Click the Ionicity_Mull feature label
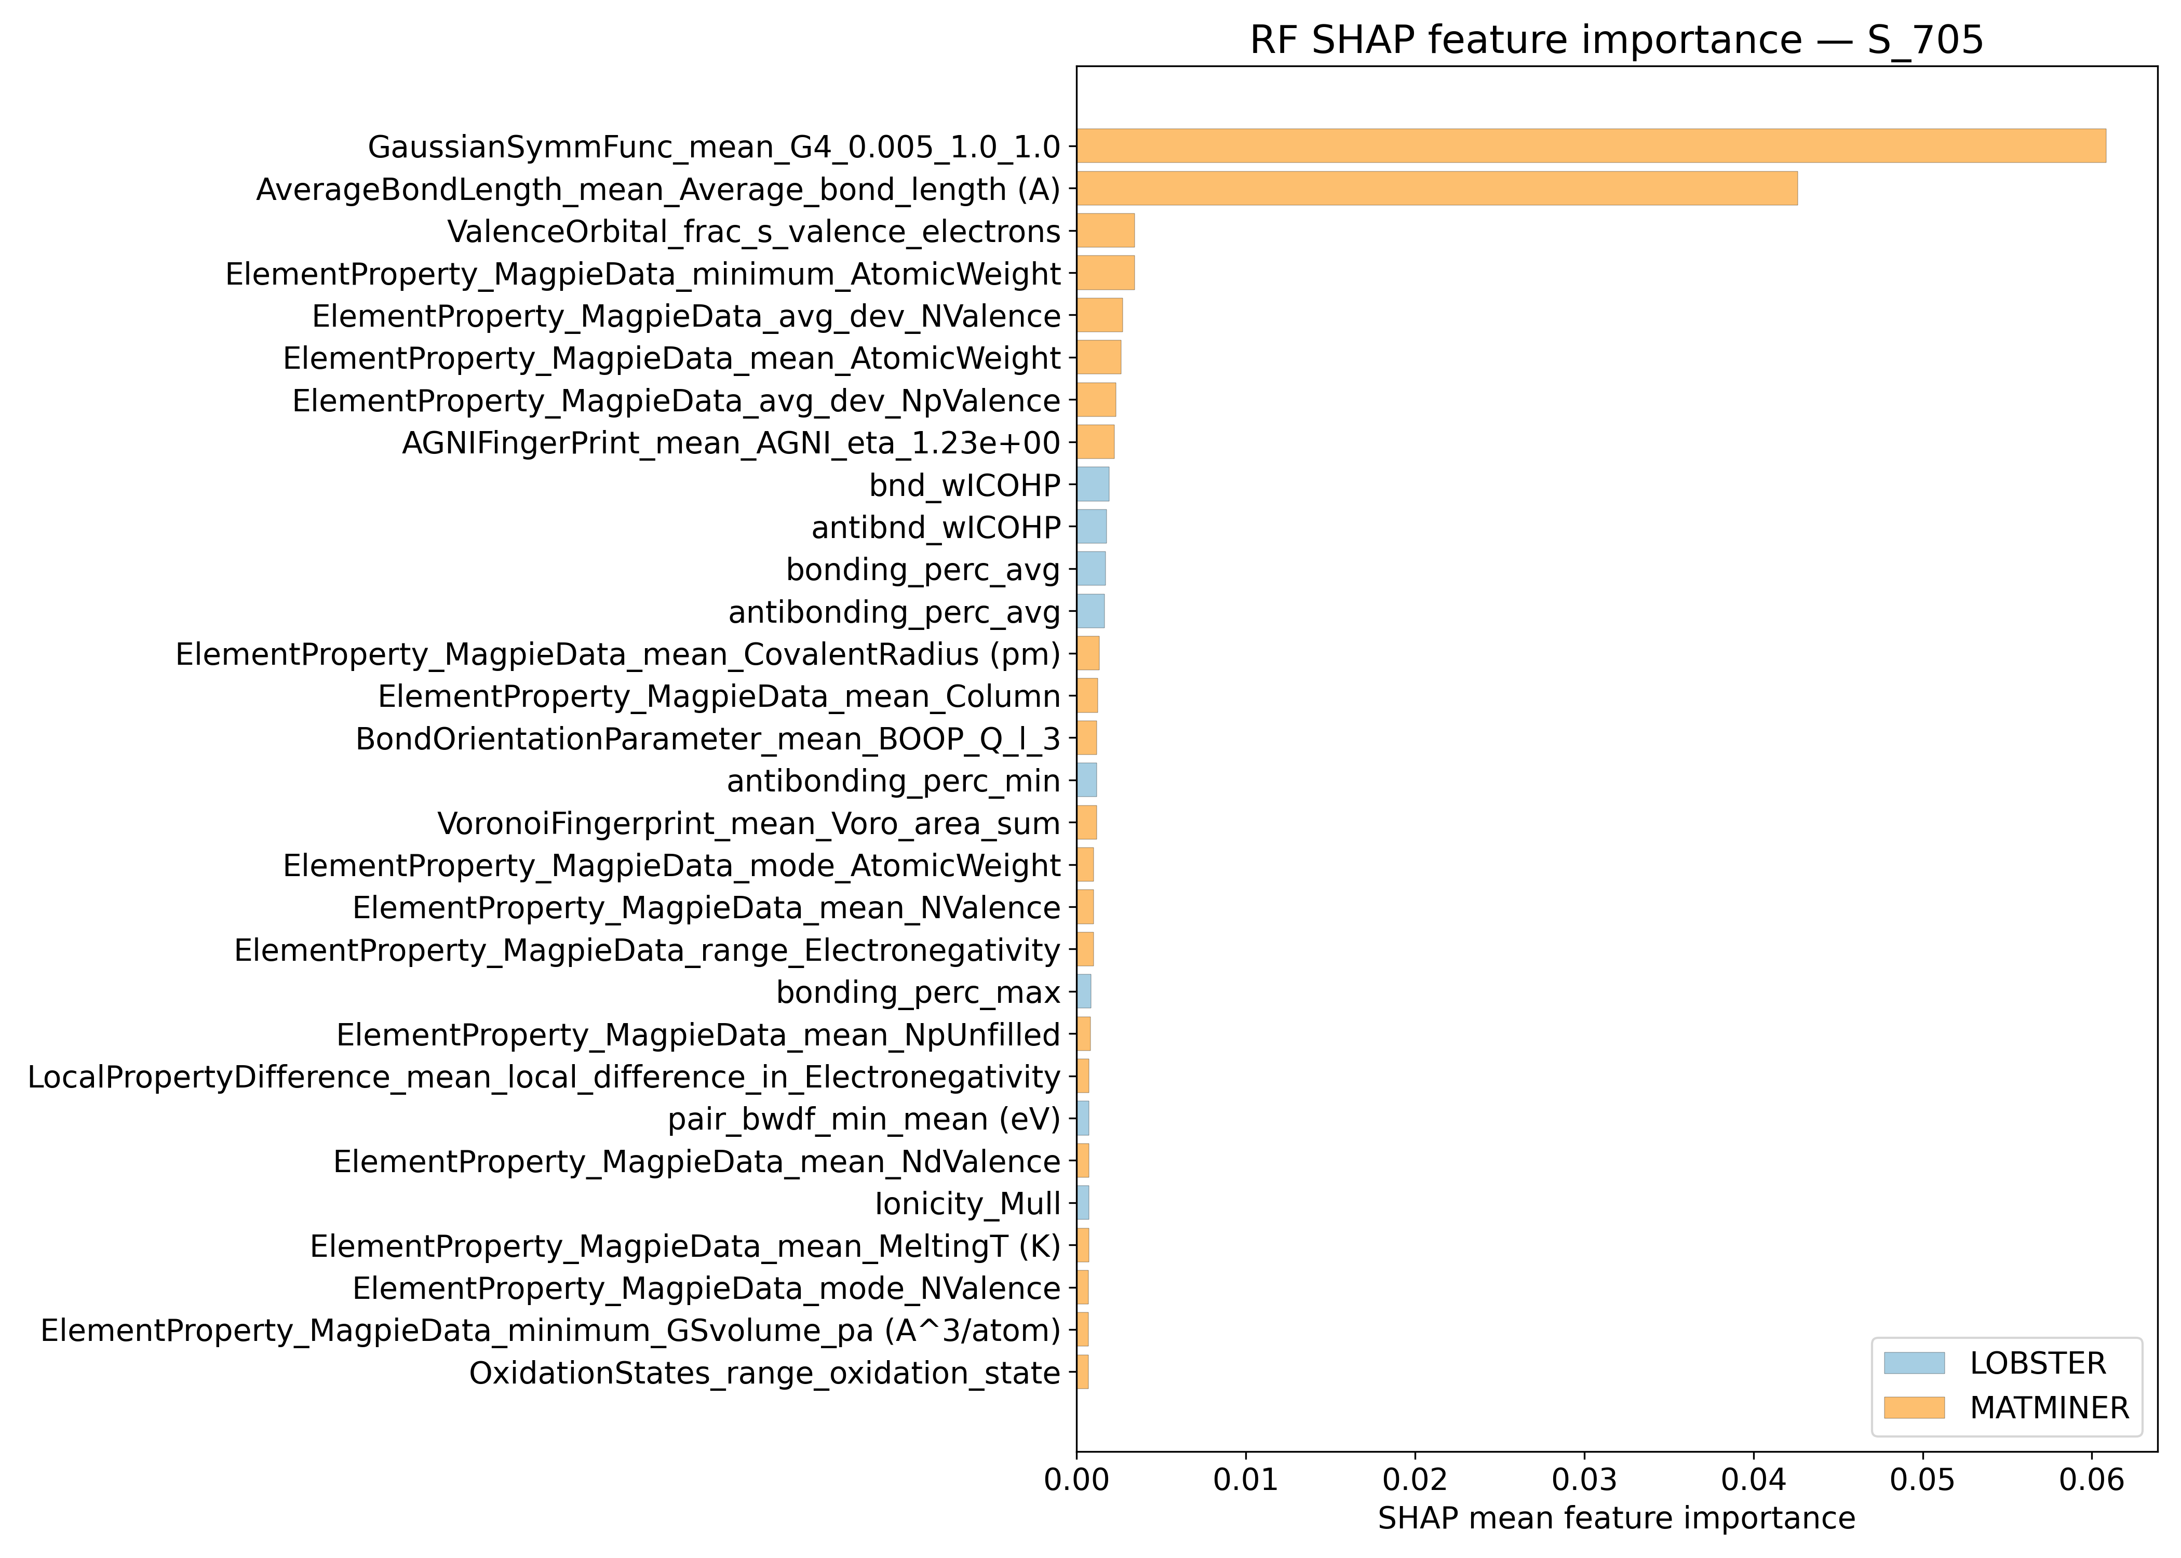This screenshot has width=2181, height=1558. click(x=967, y=1203)
